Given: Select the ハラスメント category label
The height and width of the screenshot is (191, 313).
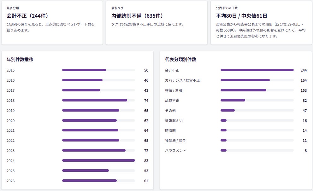Looking at the screenshot, I should click(175, 151).
